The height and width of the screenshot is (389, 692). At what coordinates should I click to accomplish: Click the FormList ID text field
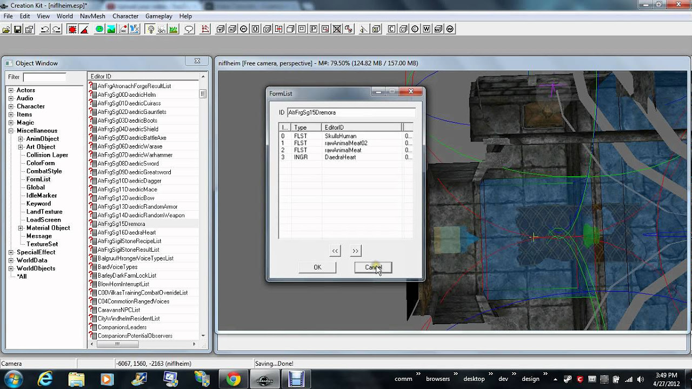351,112
